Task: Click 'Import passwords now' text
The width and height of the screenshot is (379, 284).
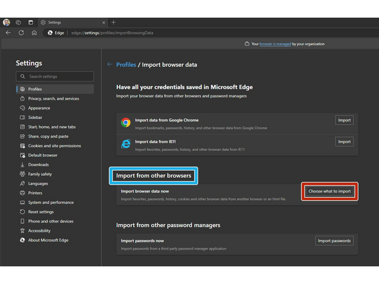Action: point(142,241)
